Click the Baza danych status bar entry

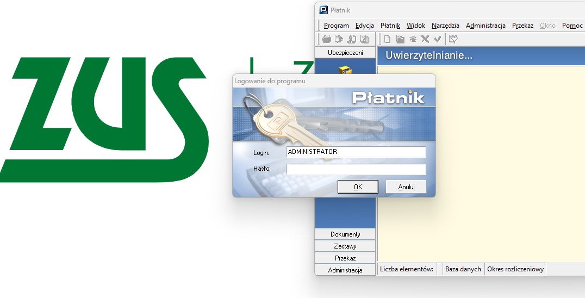click(x=463, y=269)
